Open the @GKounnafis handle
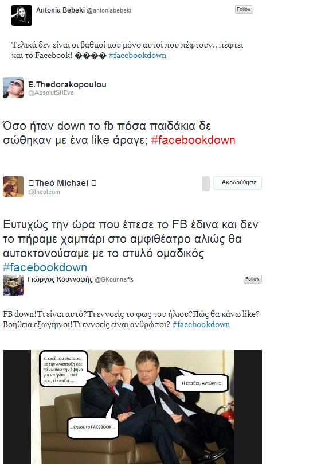Image resolution: width=321 pixels, height=466 pixels. (x=113, y=279)
